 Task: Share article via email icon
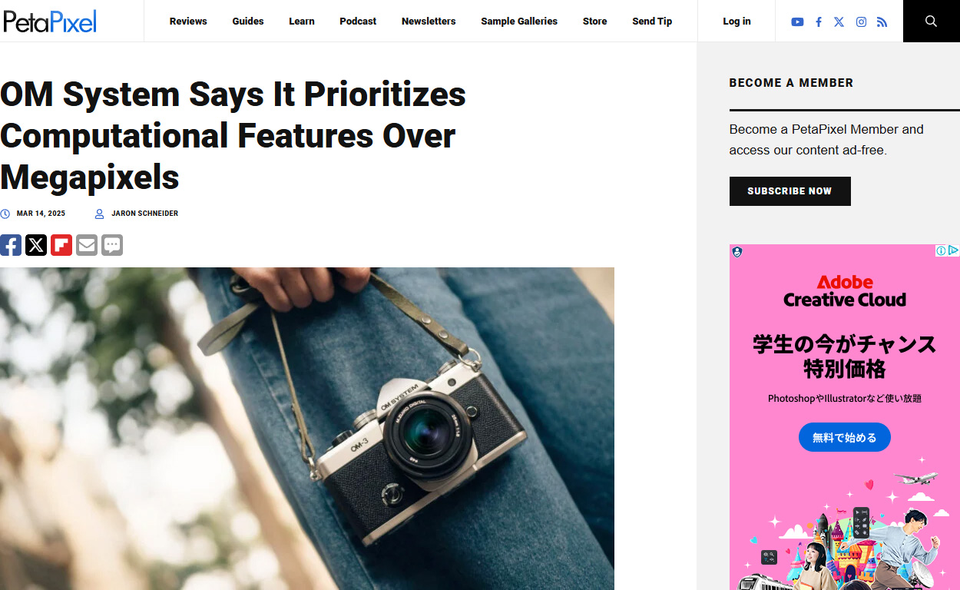(x=87, y=245)
